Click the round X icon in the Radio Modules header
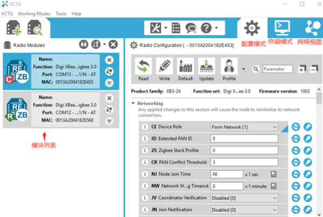This screenshot has height=217, width=323. tap(113, 45)
